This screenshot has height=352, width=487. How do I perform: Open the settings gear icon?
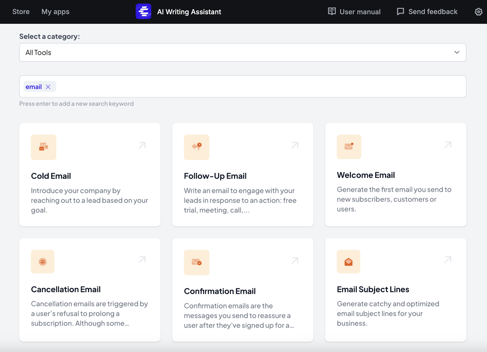478,12
